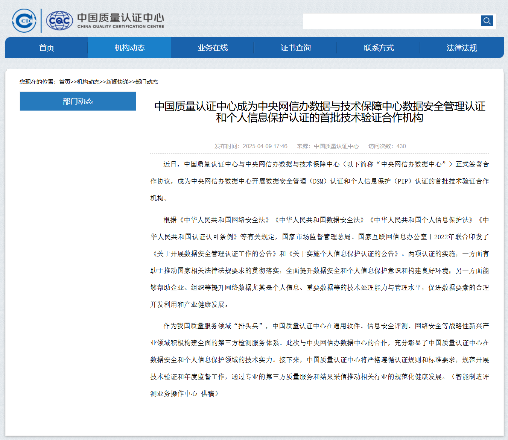Click the 部门动态 breadcrumb link
Viewport: 508px width, 440px height.
[x=146, y=82]
